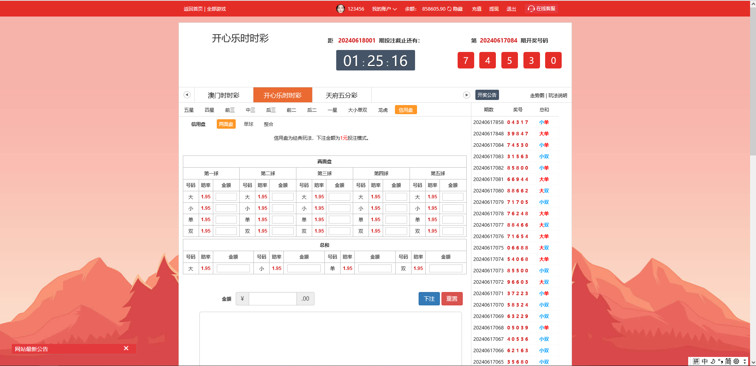The image size is (756, 366).
Task: Click the 01:25:16 countdown timer
Action: (x=375, y=60)
